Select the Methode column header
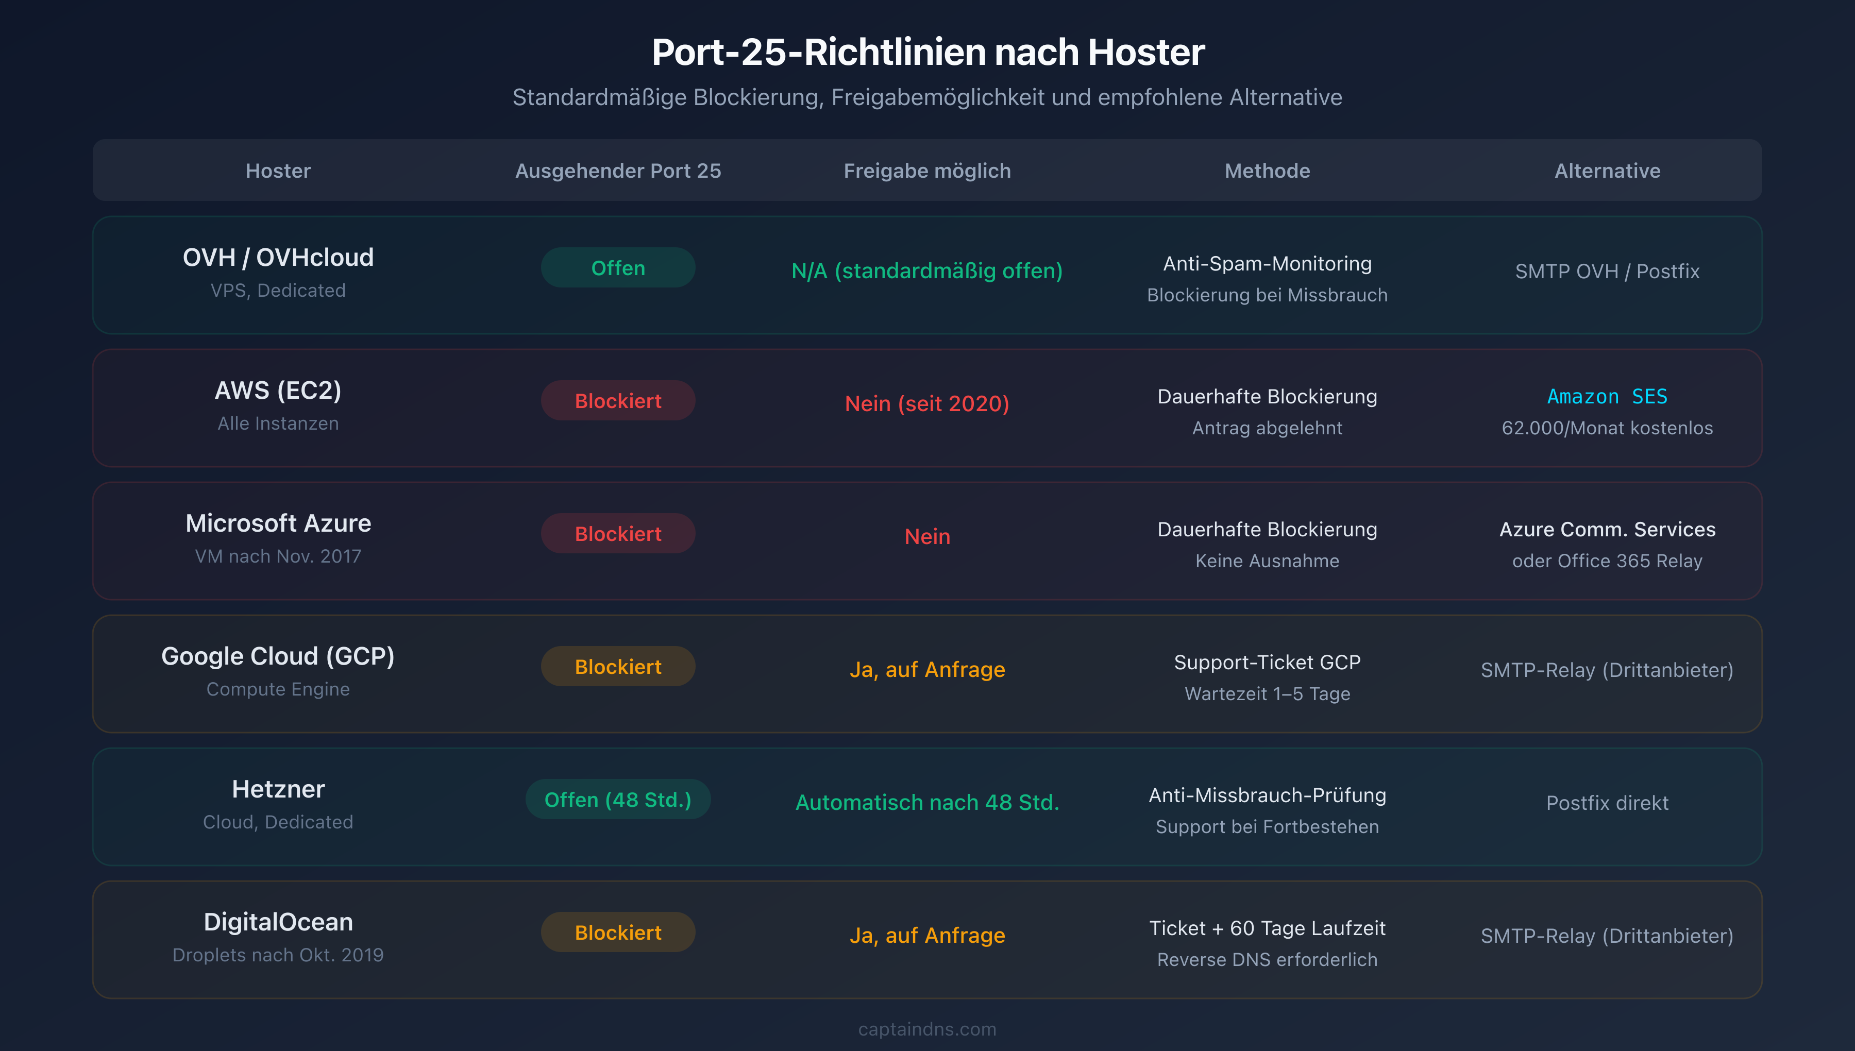 (1267, 171)
